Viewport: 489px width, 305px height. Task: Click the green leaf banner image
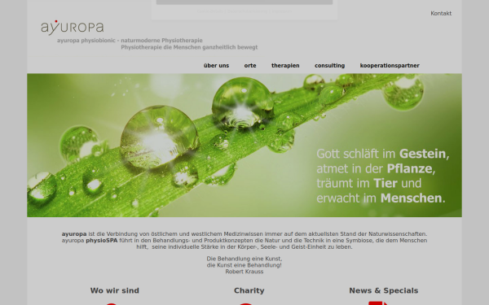[x=244, y=146]
